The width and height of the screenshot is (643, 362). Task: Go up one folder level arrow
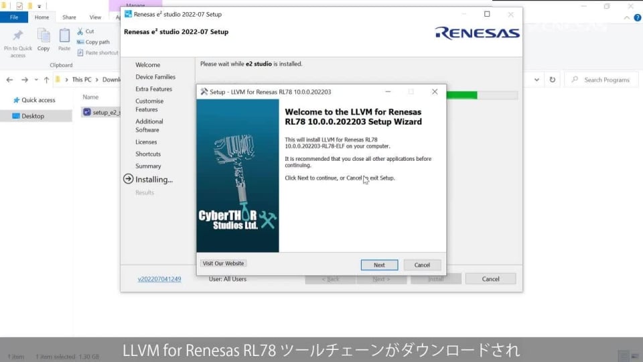coord(46,80)
